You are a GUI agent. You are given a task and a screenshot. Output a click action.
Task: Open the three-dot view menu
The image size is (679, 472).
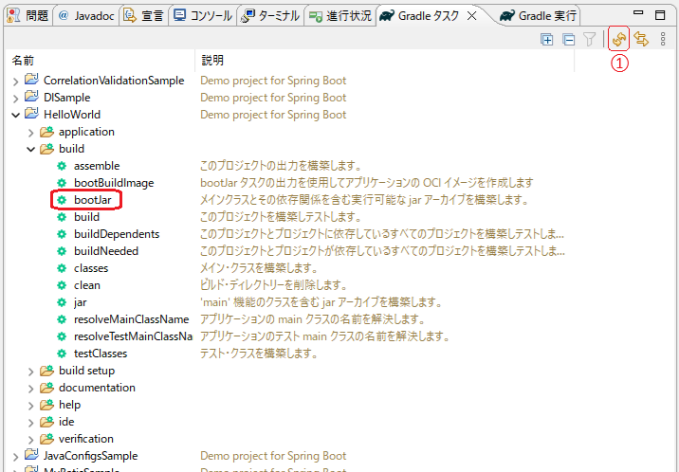(664, 39)
